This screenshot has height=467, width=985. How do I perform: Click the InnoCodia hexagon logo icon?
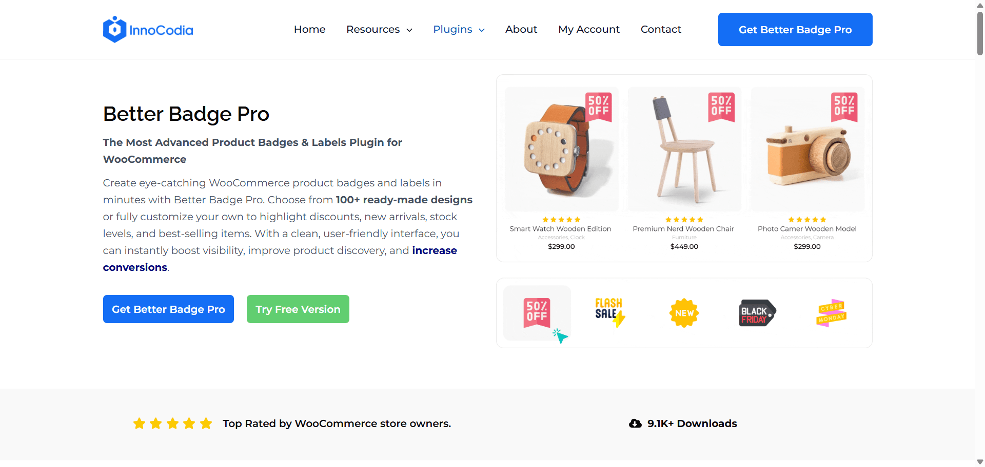click(x=114, y=29)
